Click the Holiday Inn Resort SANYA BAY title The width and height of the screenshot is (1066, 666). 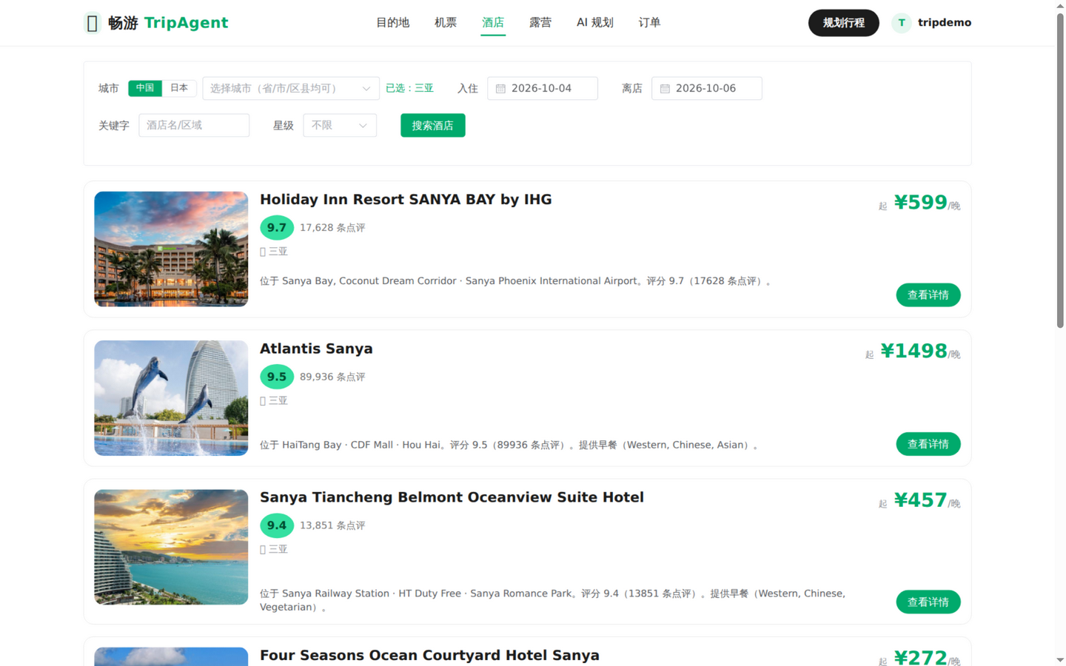tap(406, 200)
